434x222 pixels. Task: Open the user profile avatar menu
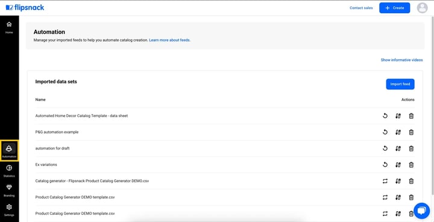[422, 8]
